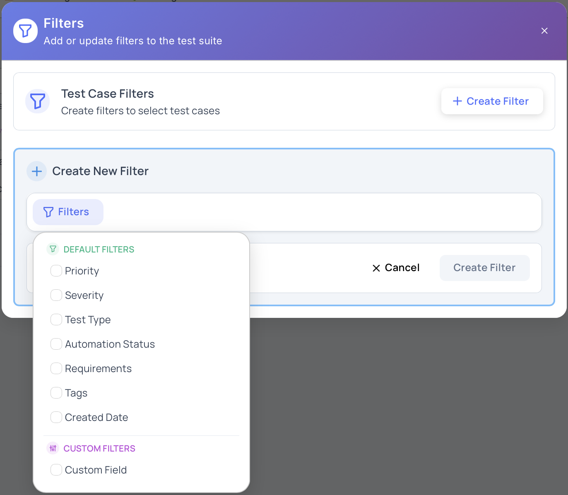Viewport: 568px width, 495px height.
Task: Cancel the new filter creation
Action: point(395,268)
